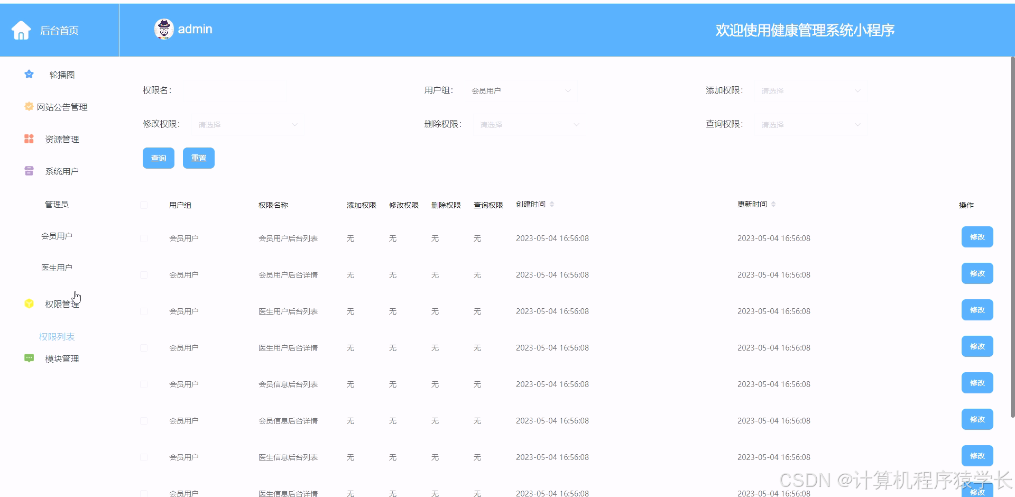This screenshot has width=1015, height=497.
Task: Click the 重置 reset button
Action: pyautogui.click(x=199, y=158)
